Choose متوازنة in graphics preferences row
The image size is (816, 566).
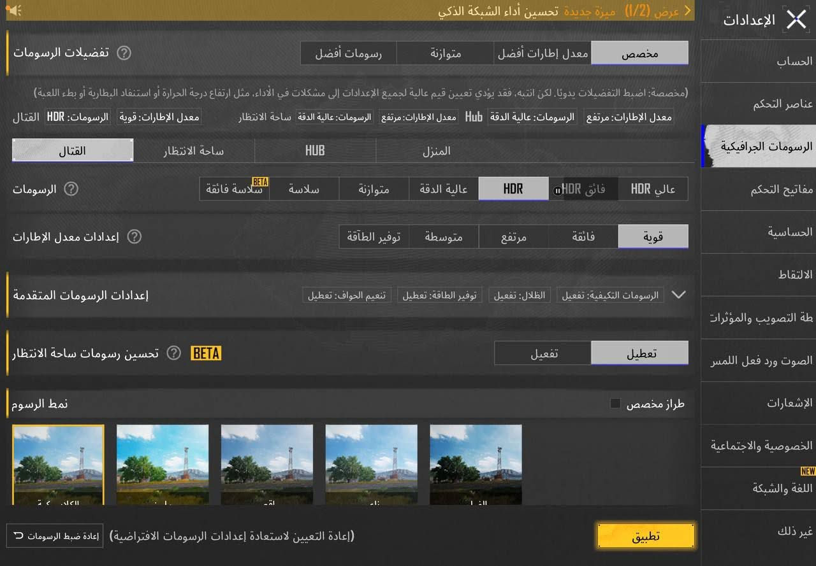click(x=445, y=53)
